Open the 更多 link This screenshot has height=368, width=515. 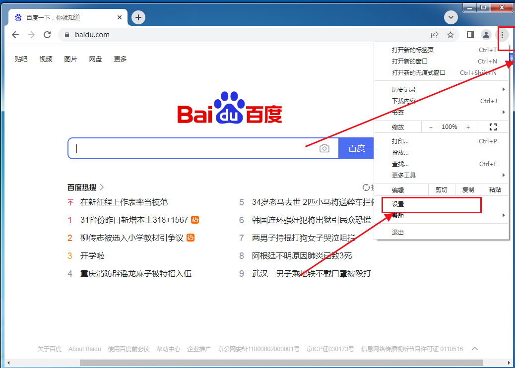(120, 59)
